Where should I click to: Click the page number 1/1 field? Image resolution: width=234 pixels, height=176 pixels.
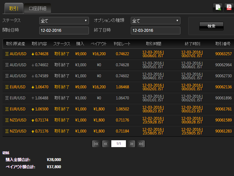(118, 144)
